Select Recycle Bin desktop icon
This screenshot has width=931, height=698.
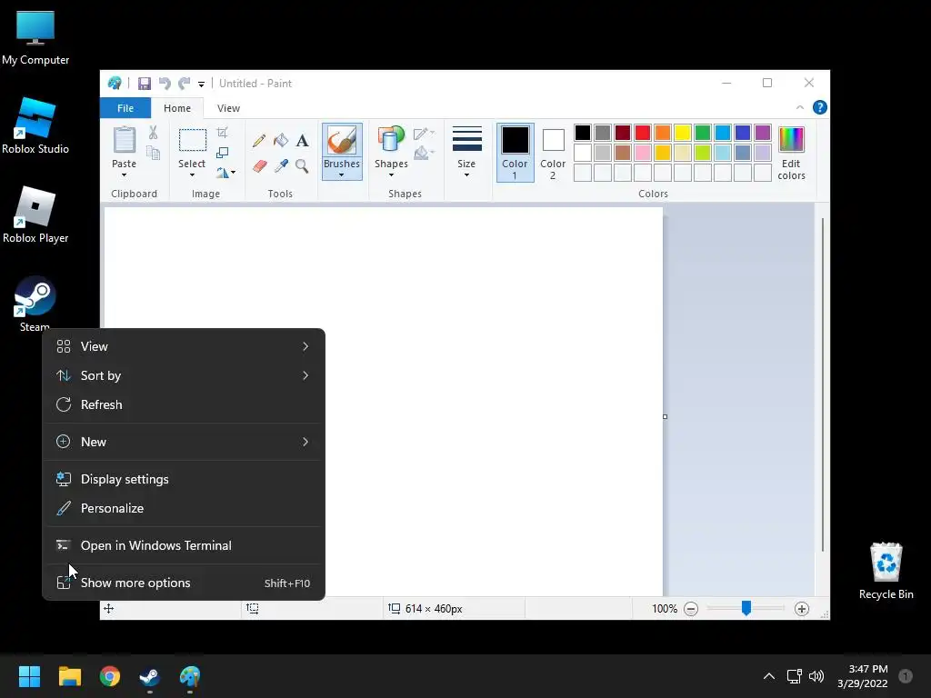(886, 571)
